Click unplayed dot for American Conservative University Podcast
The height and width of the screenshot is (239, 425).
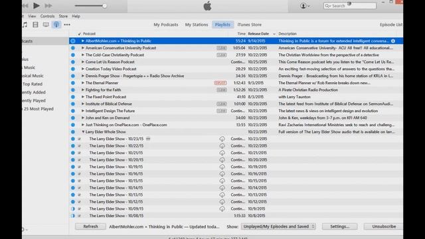[73, 48]
